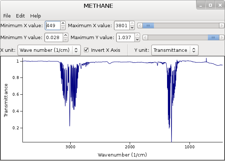Click the Wavenumber (1/cm) axis label
Screen dimensions: 225x161
tap(122, 155)
